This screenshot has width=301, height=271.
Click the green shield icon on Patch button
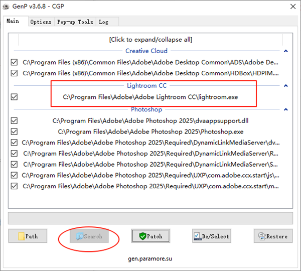[x=142, y=236]
